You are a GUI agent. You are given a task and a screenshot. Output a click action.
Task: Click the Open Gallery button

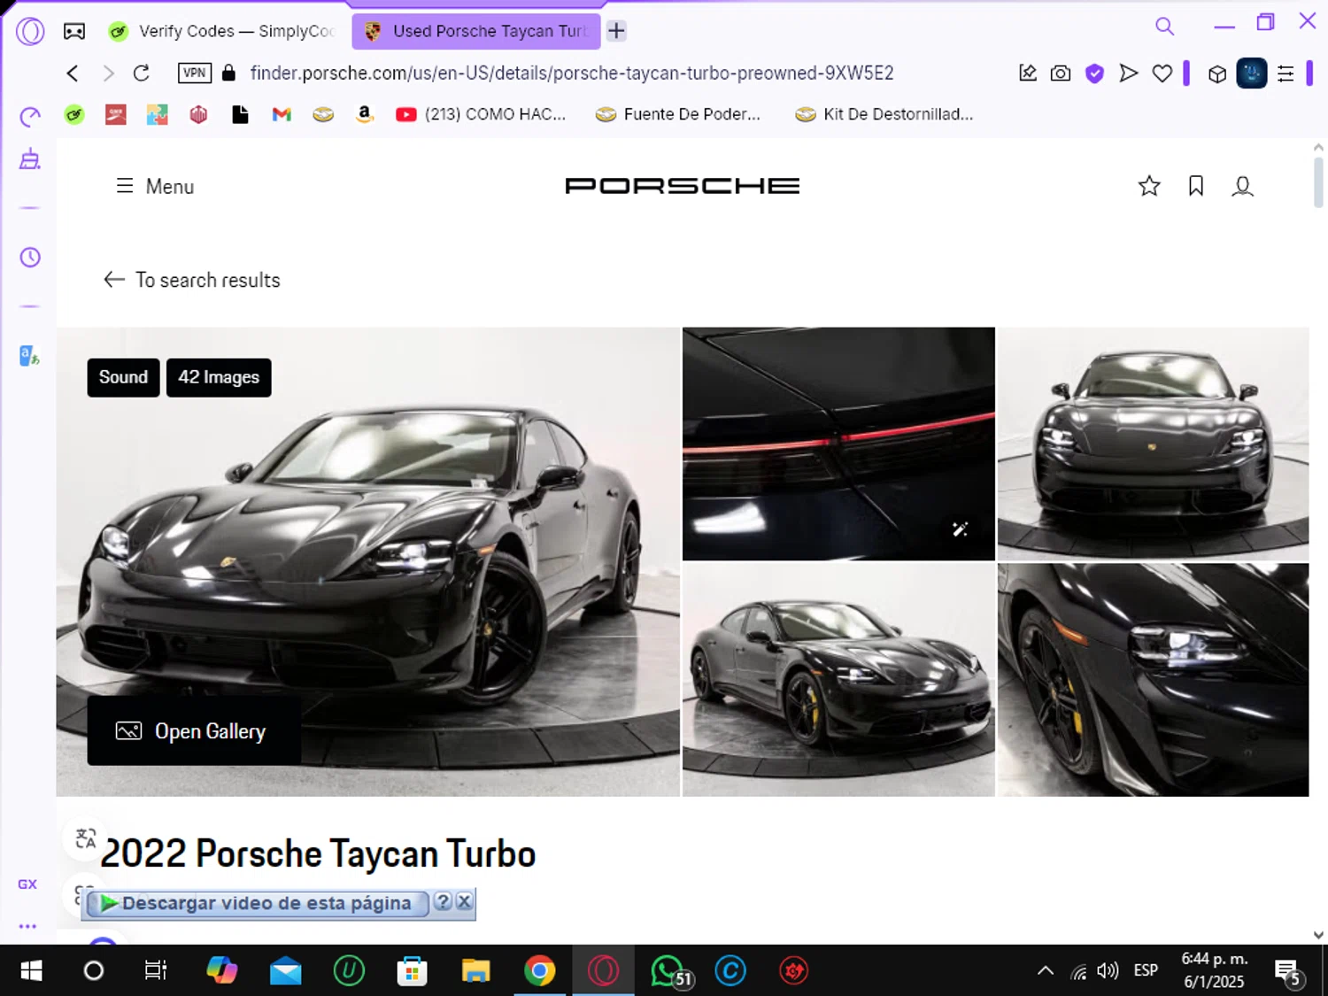(x=193, y=731)
